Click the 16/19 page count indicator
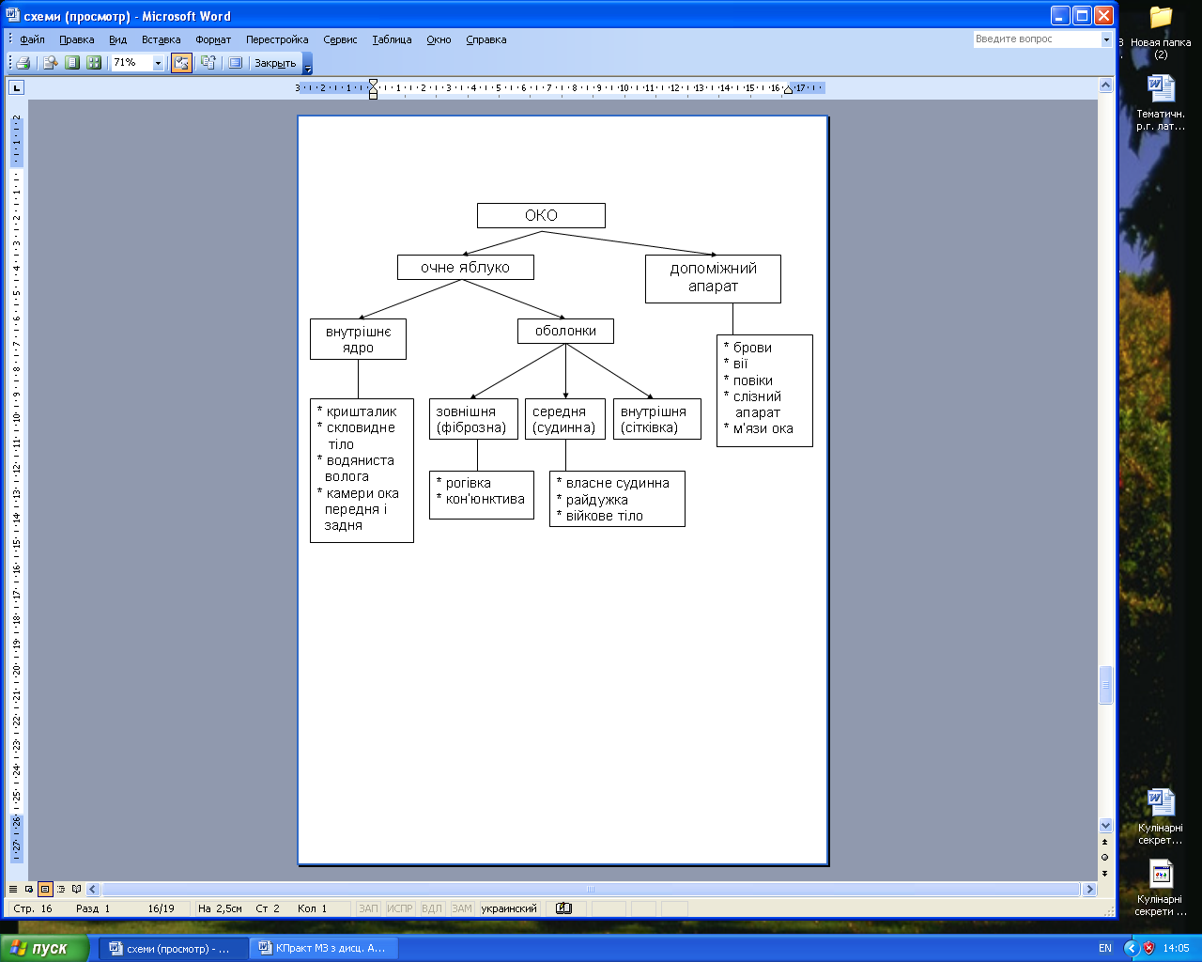Screen dimensions: 1202x962 click(x=161, y=908)
